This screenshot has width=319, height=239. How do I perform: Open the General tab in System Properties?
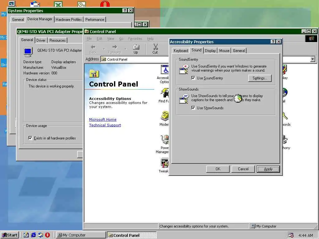(18, 20)
